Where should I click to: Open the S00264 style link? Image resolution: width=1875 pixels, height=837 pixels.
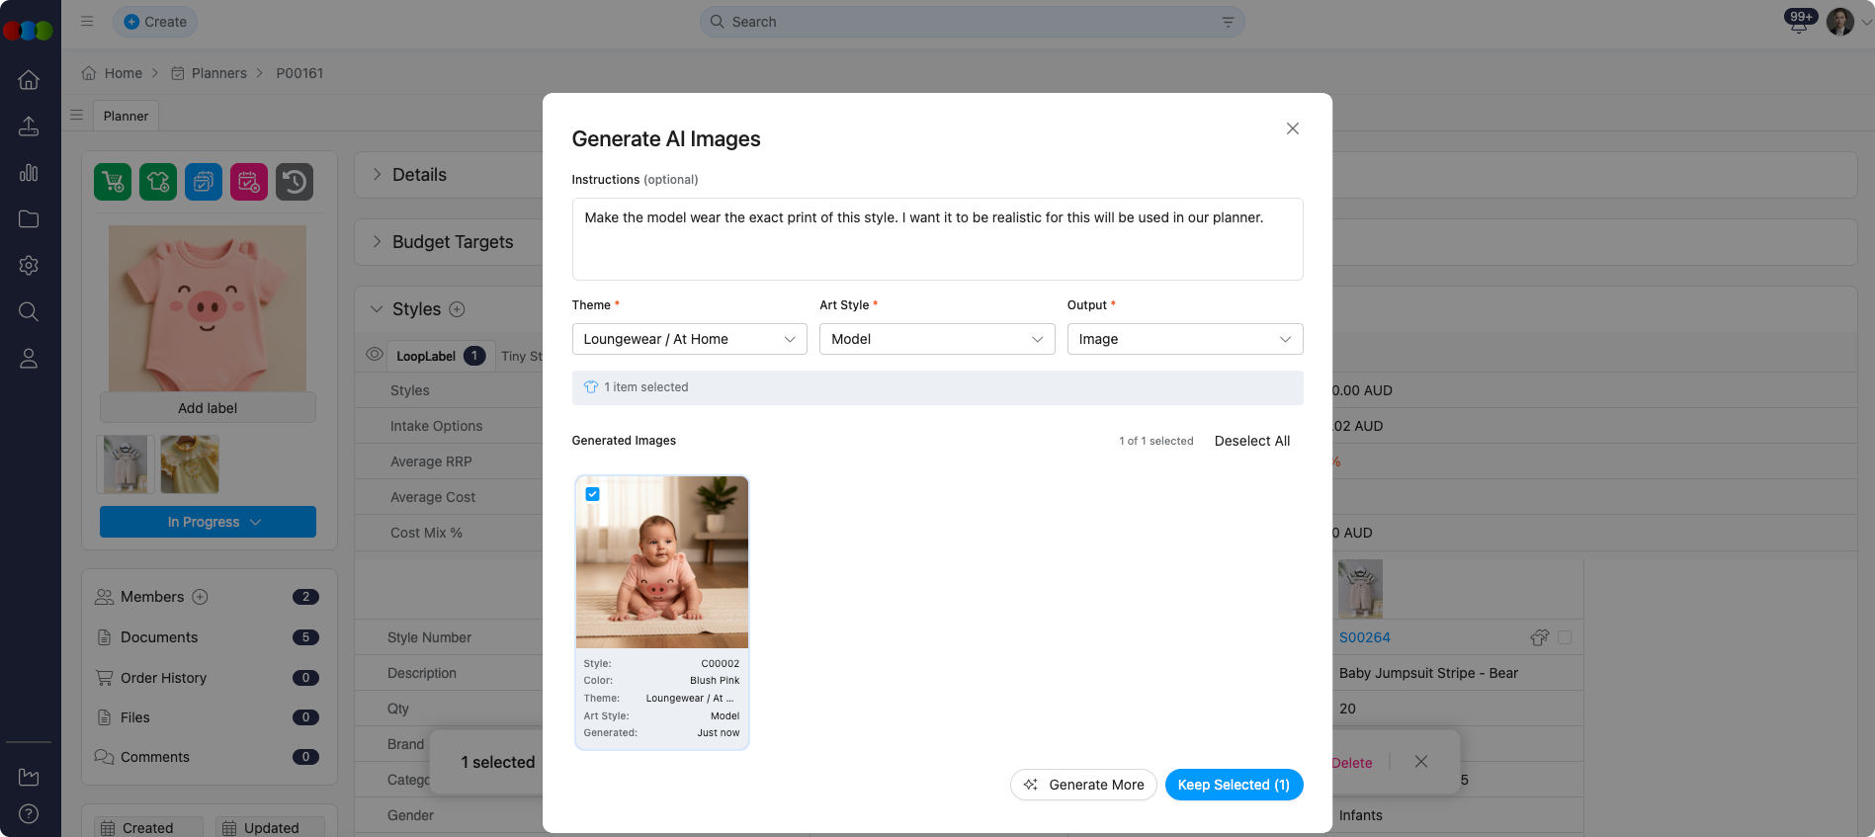1365,637
